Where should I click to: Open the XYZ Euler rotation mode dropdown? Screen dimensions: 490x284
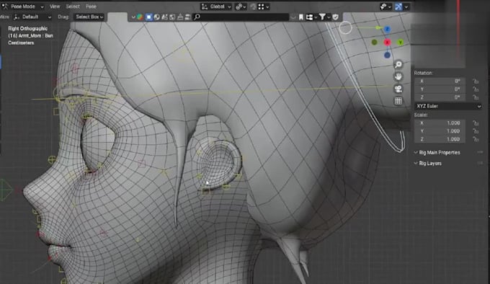pyautogui.click(x=448, y=106)
